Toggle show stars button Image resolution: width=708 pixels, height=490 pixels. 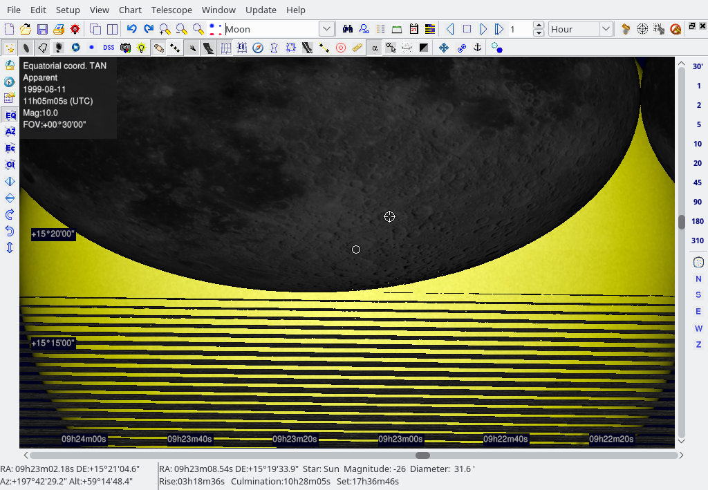(x=10, y=48)
